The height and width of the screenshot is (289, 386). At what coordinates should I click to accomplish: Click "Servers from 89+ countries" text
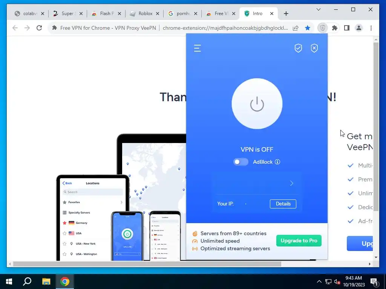tap(233, 233)
